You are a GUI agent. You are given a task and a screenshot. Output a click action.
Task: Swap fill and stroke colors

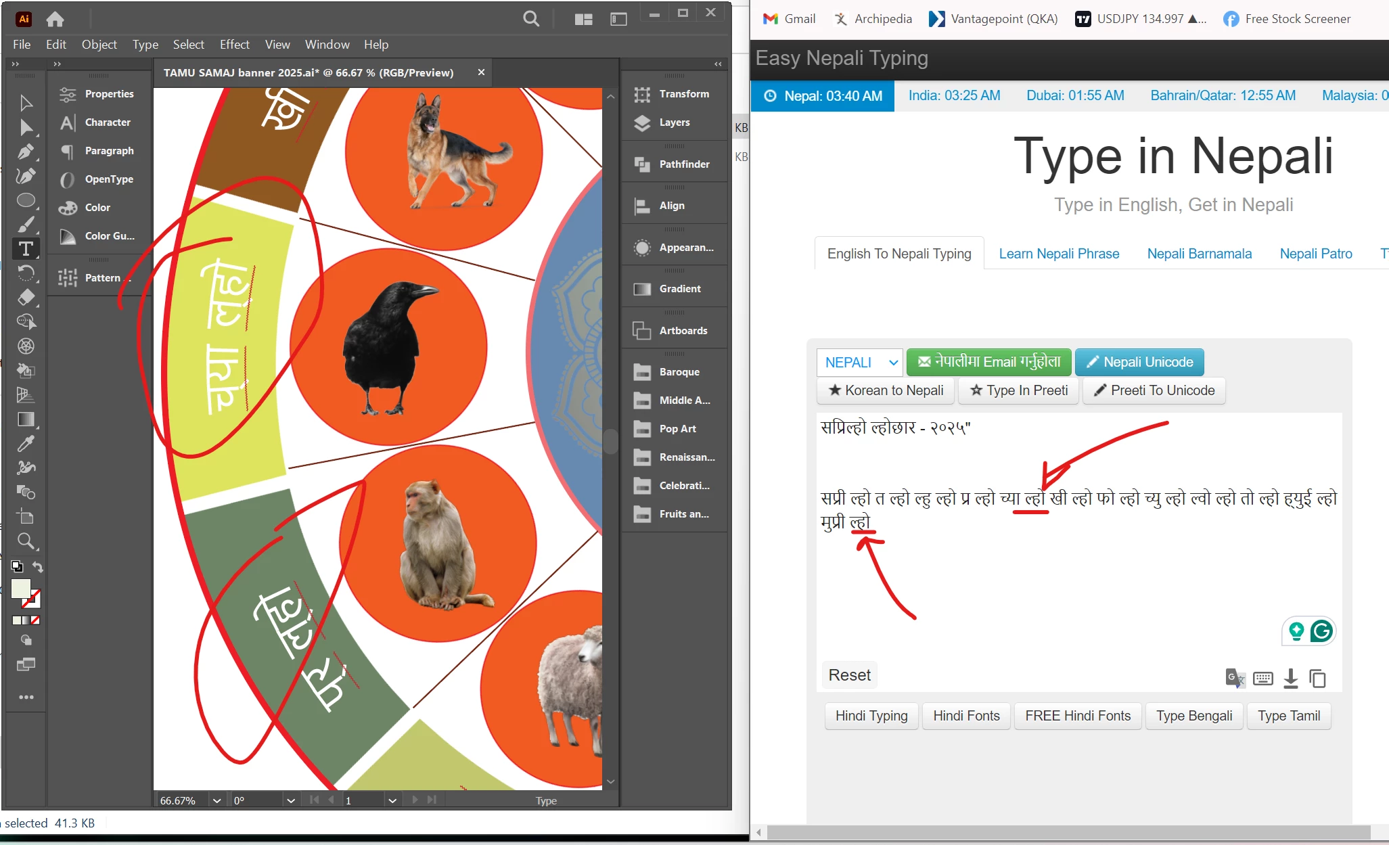coord(38,567)
